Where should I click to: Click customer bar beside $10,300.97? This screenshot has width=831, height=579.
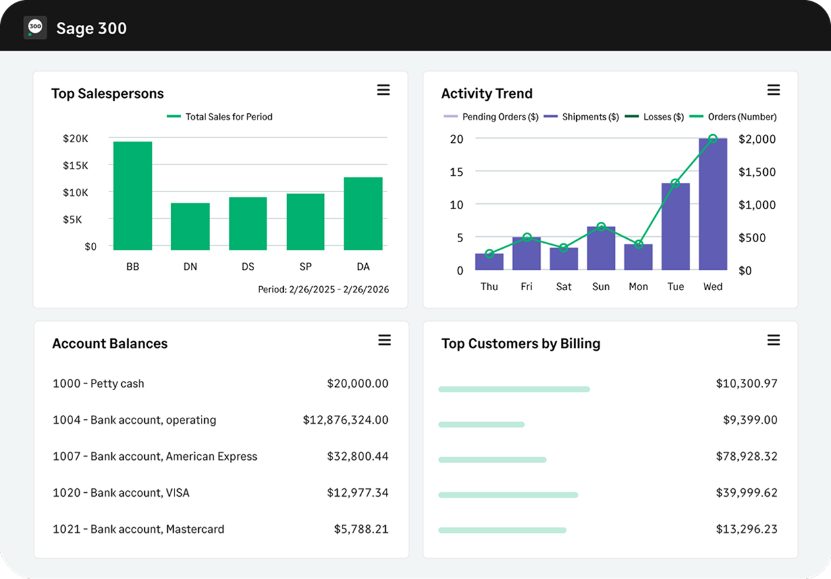point(514,390)
